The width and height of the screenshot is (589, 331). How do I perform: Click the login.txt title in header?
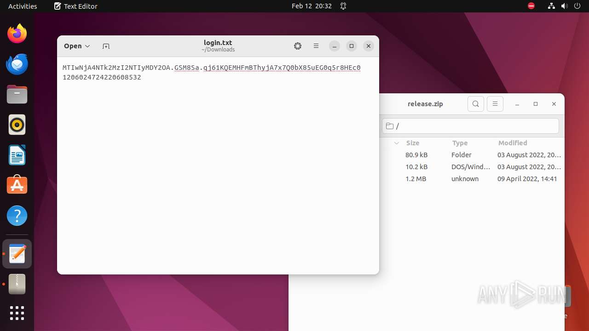click(x=218, y=43)
